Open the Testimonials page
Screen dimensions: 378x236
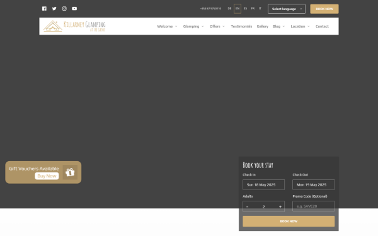click(x=241, y=26)
